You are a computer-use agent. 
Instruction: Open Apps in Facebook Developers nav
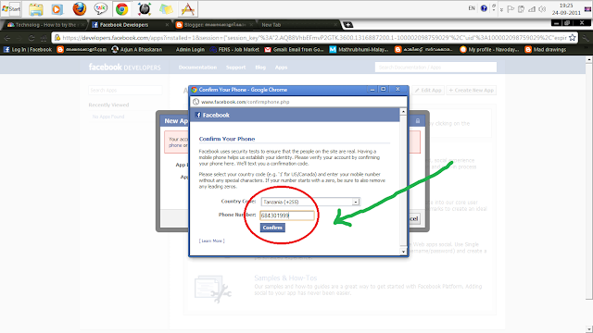point(281,68)
